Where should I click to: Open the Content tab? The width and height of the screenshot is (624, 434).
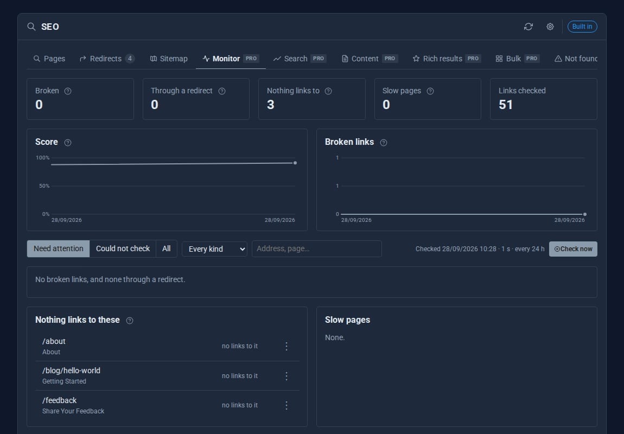tap(370, 59)
